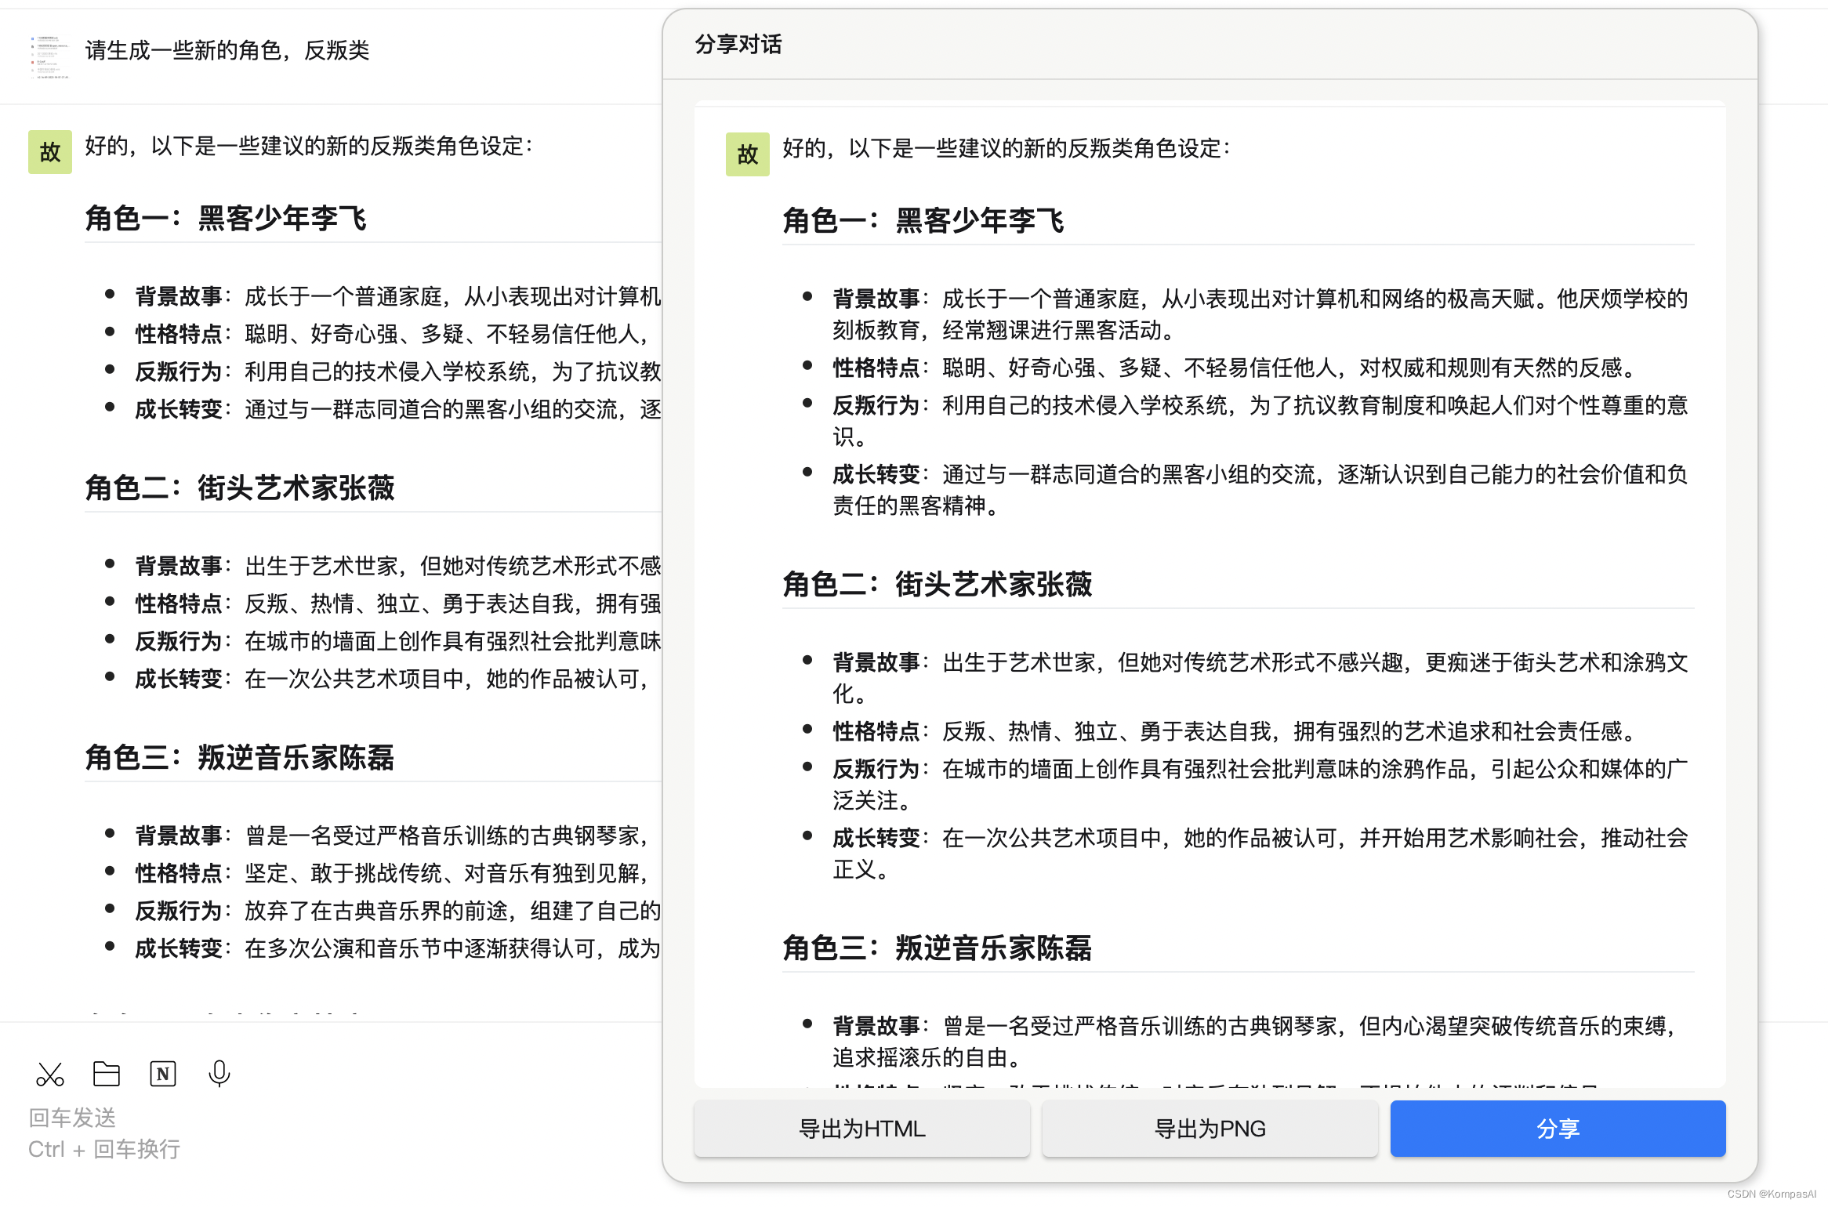Click the blue 分享 button
This screenshot has height=1207, width=1828.
(x=1558, y=1129)
